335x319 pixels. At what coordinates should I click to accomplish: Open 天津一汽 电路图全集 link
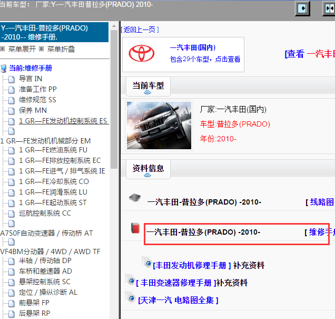click(x=179, y=301)
